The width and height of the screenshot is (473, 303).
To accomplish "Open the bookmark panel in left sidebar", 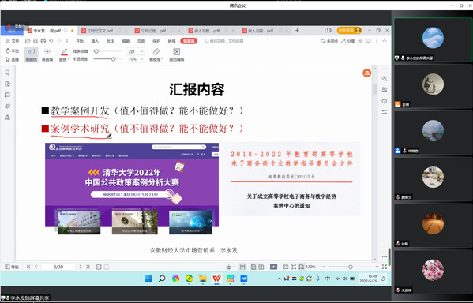I will point(8,73).
